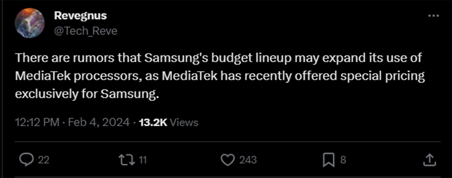Click the bookmark count of 8
Viewport: 452px width, 178px height.
click(x=343, y=160)
